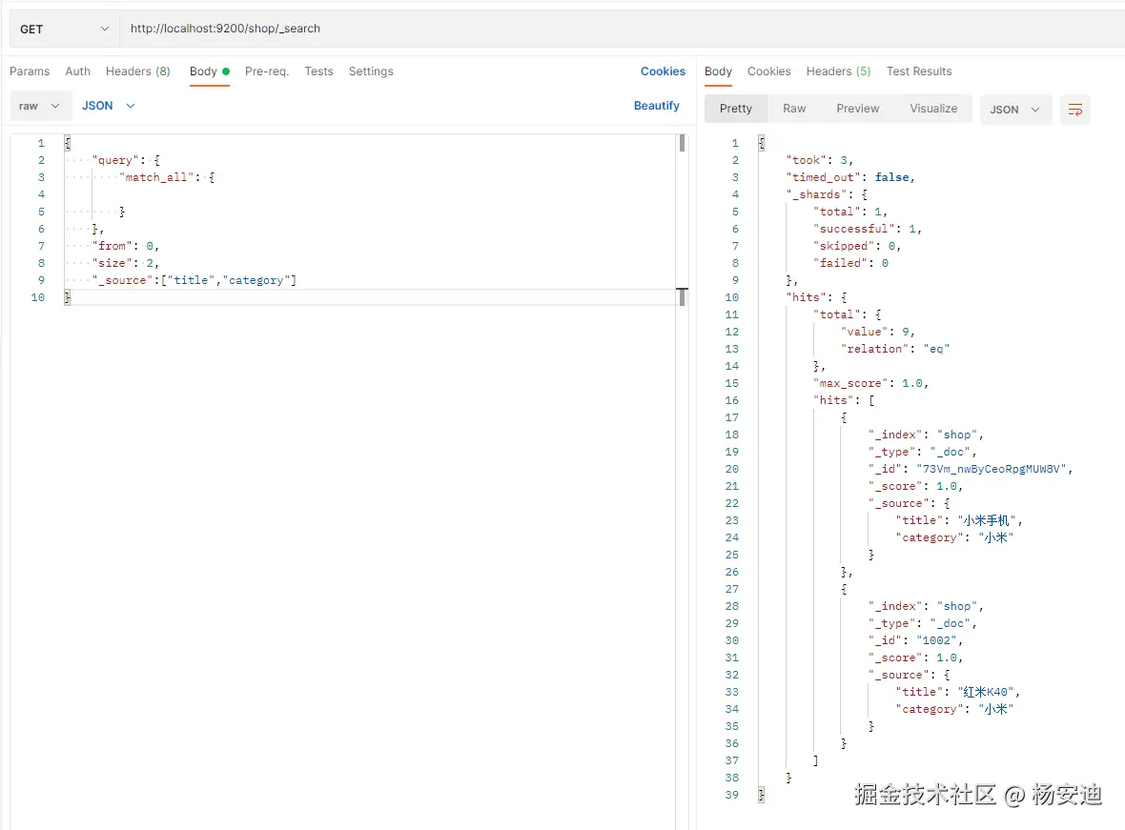Select the Raw view button

click(793, 109)
